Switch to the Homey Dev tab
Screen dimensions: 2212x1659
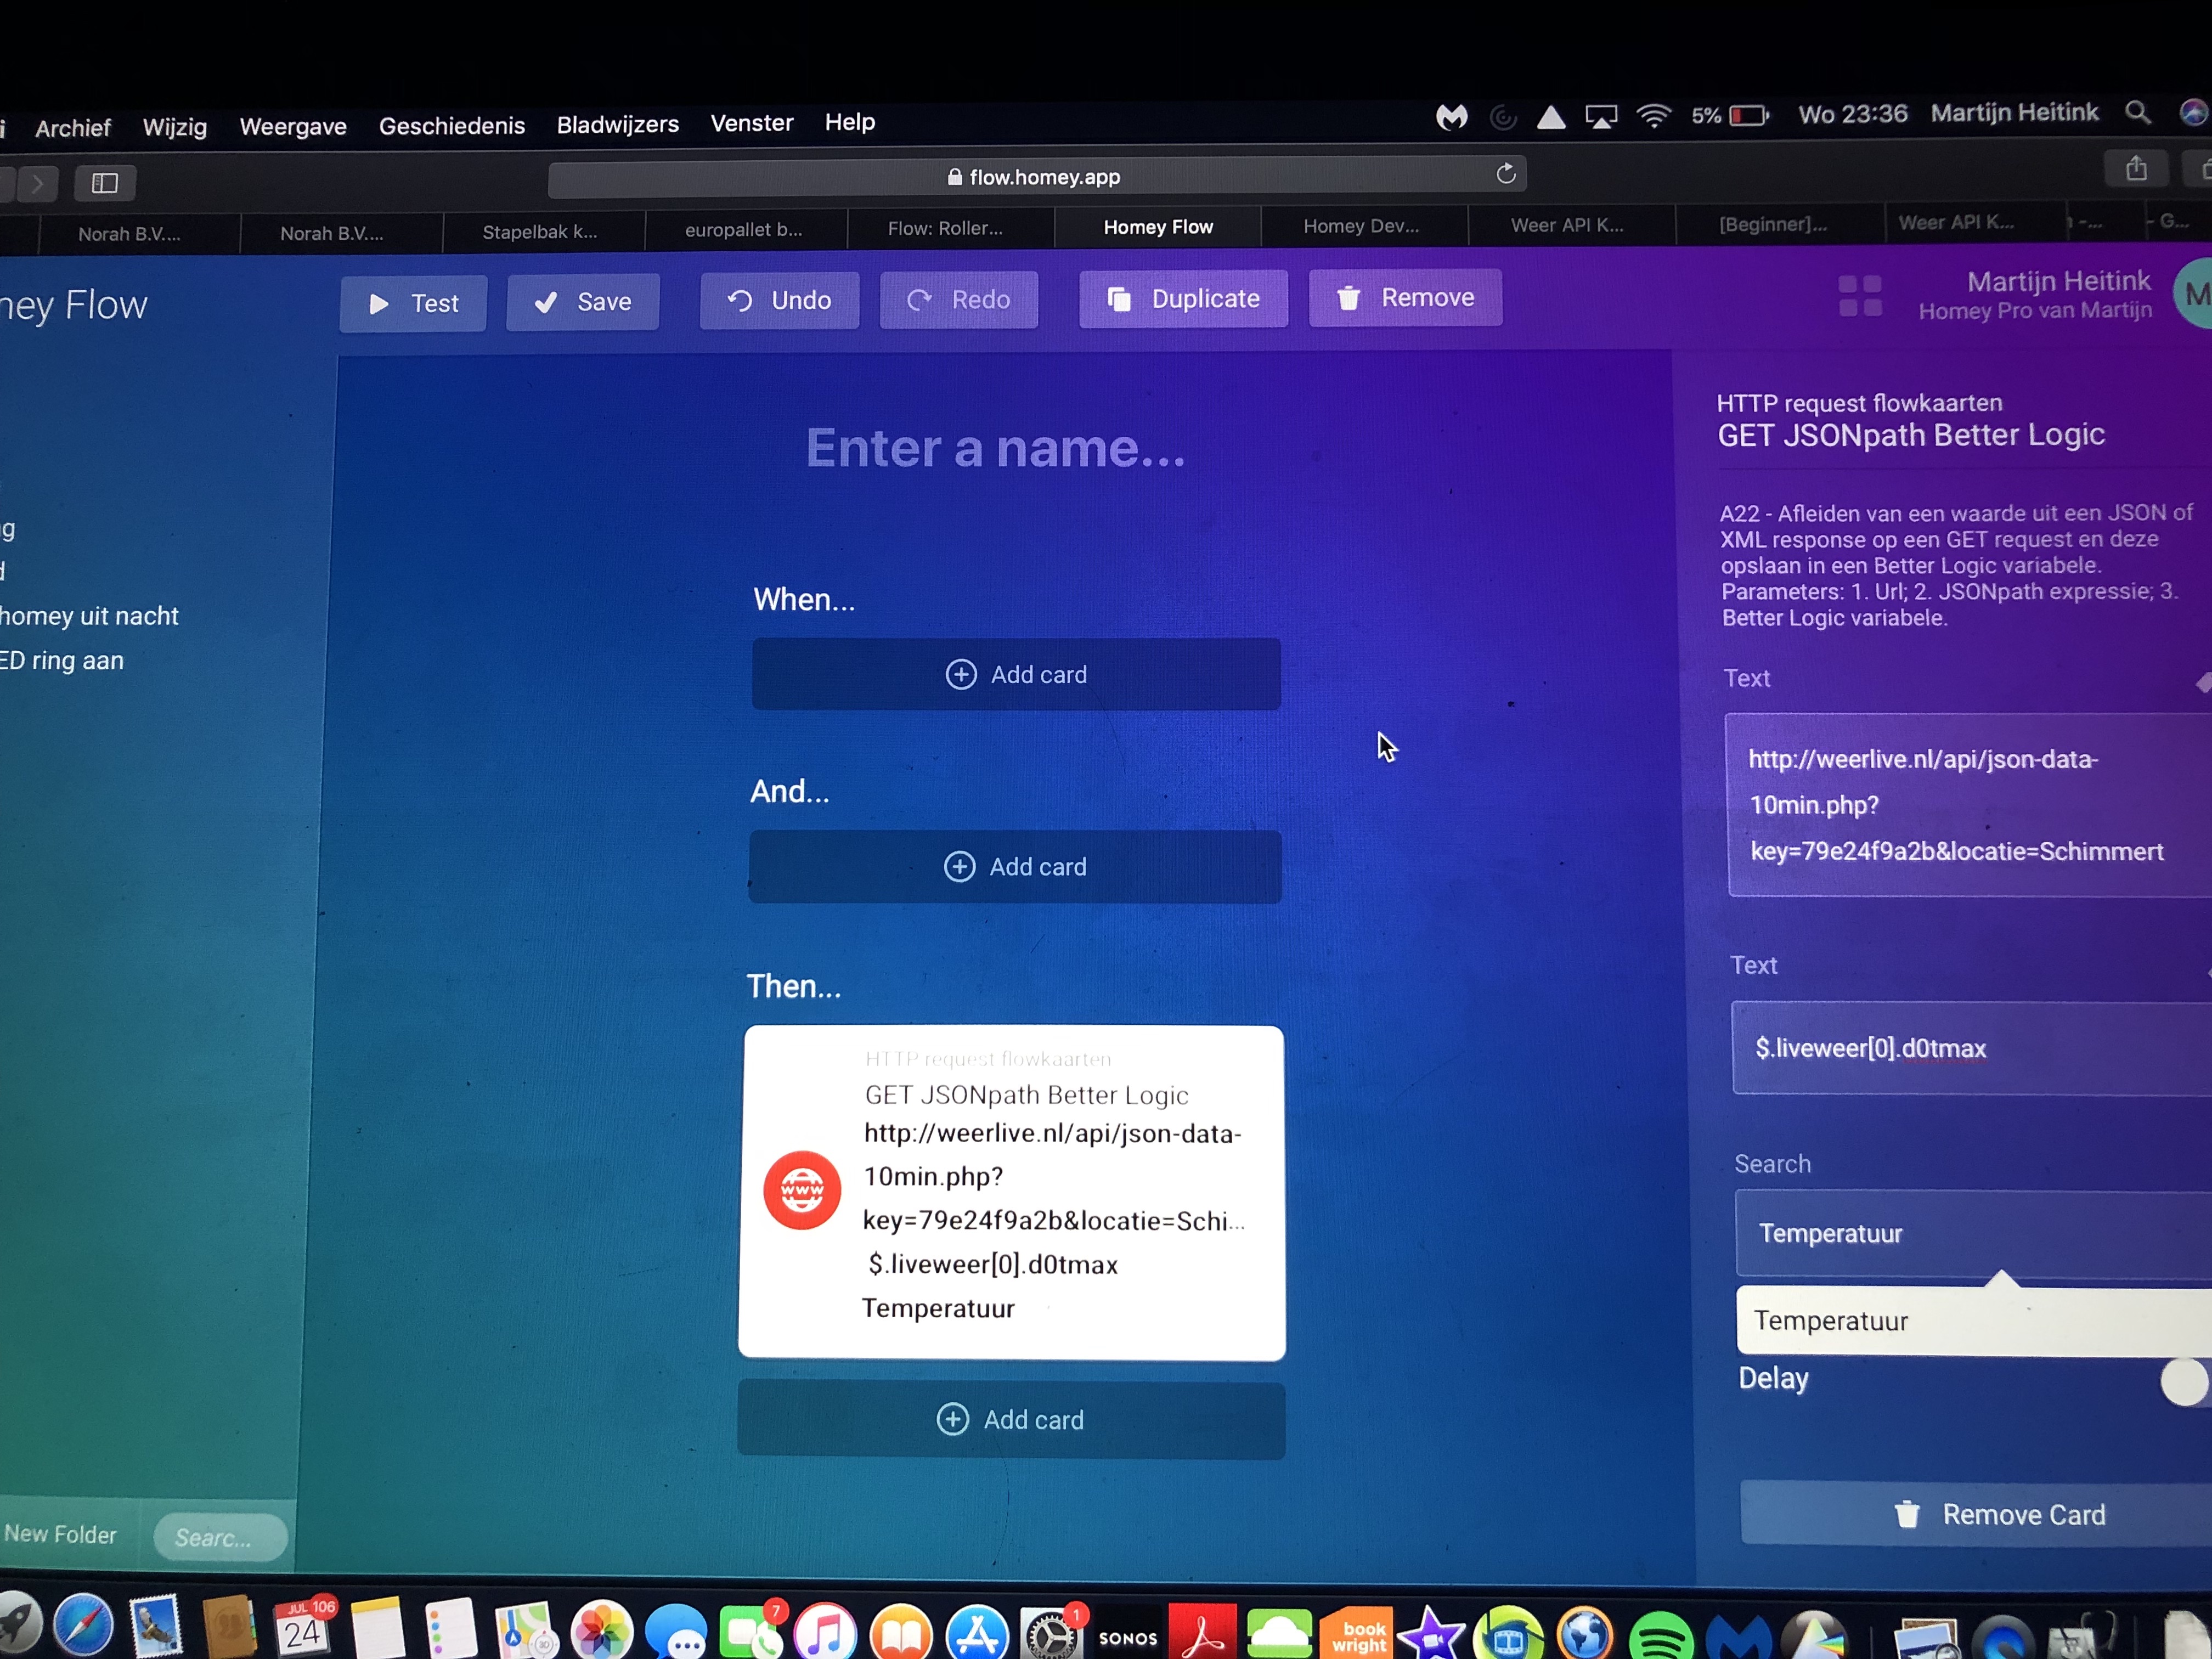tap(1361, 226)
